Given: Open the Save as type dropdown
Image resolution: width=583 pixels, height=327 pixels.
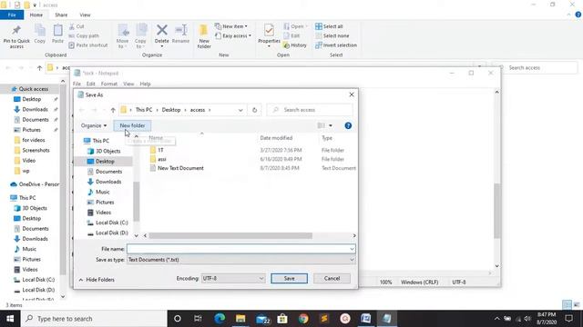Looking at the screenshot, I should click(240, 260).
